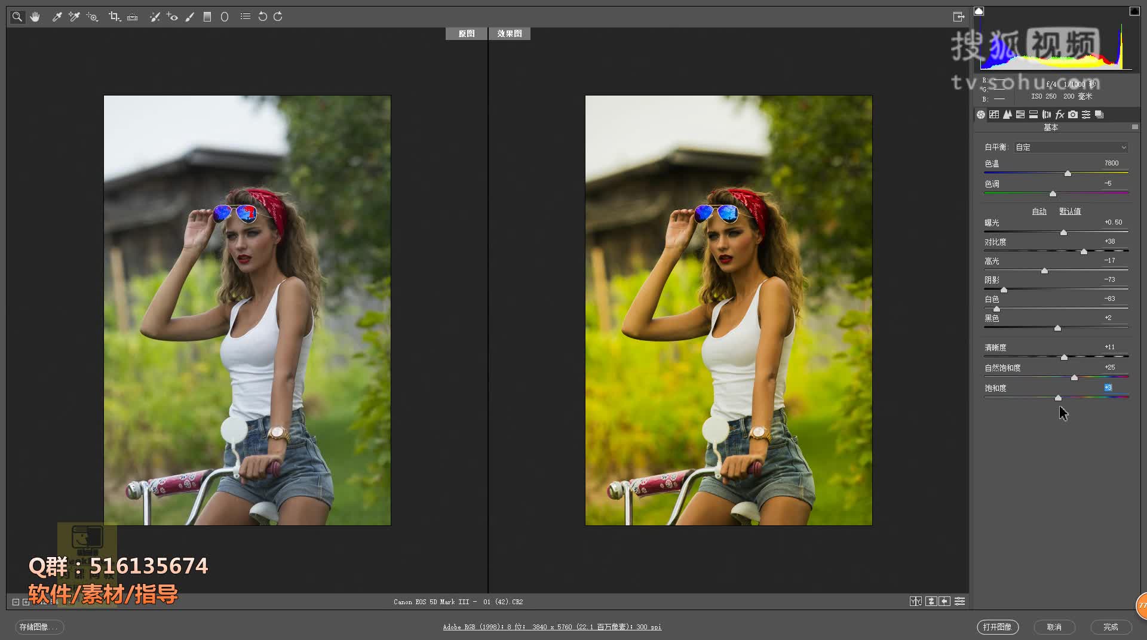The image size is (1147, 640).
Task: Toggle shadow clipping warning in histogram
Action: pos(979,11)
